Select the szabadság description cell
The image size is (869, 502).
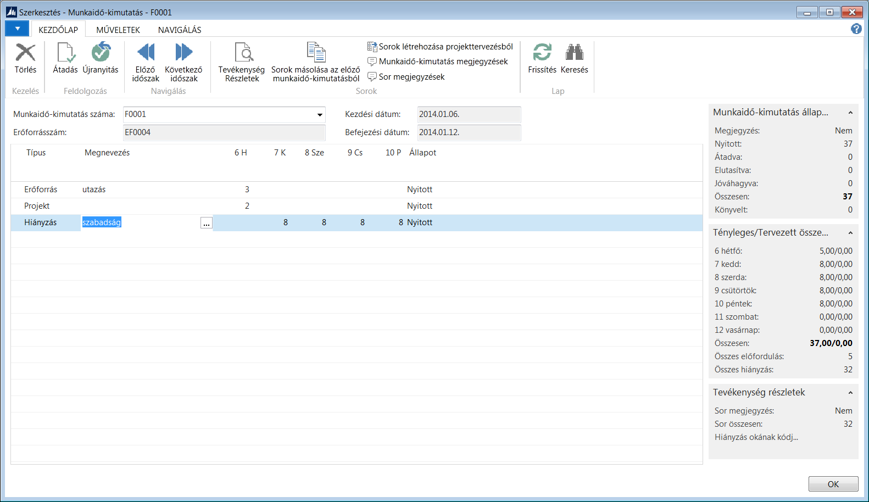pyautogui.click(x=141, y=222)
